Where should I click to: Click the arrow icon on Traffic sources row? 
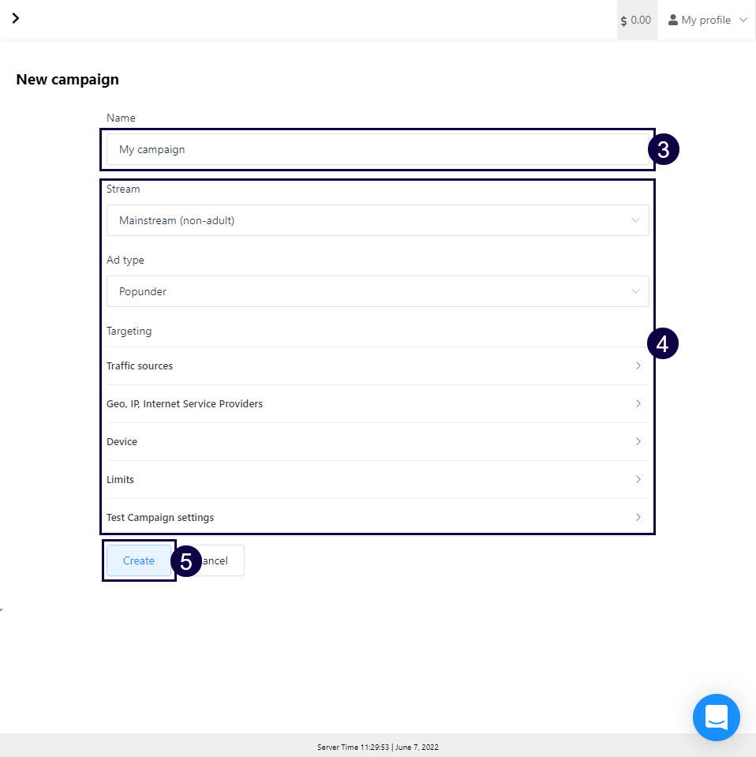[638, 365]
